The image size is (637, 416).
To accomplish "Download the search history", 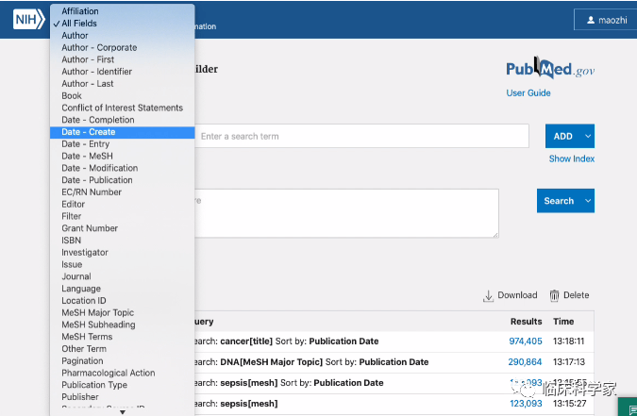I will (511, 295).
